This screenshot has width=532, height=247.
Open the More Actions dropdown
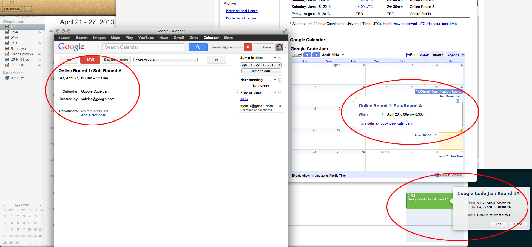(166, 59)
